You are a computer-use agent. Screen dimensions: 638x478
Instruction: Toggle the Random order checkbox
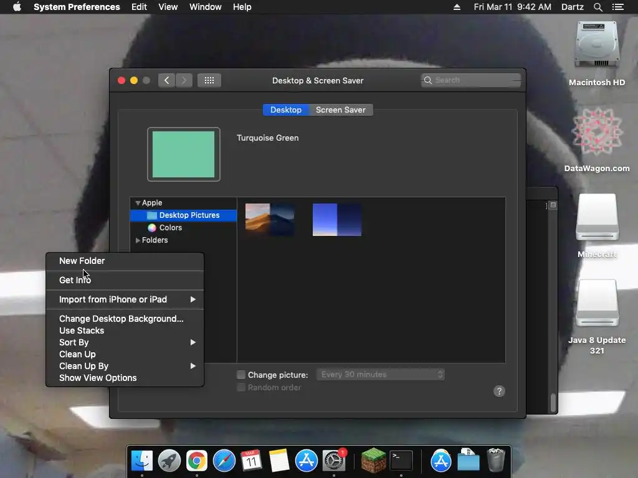(x=241, y=387)
